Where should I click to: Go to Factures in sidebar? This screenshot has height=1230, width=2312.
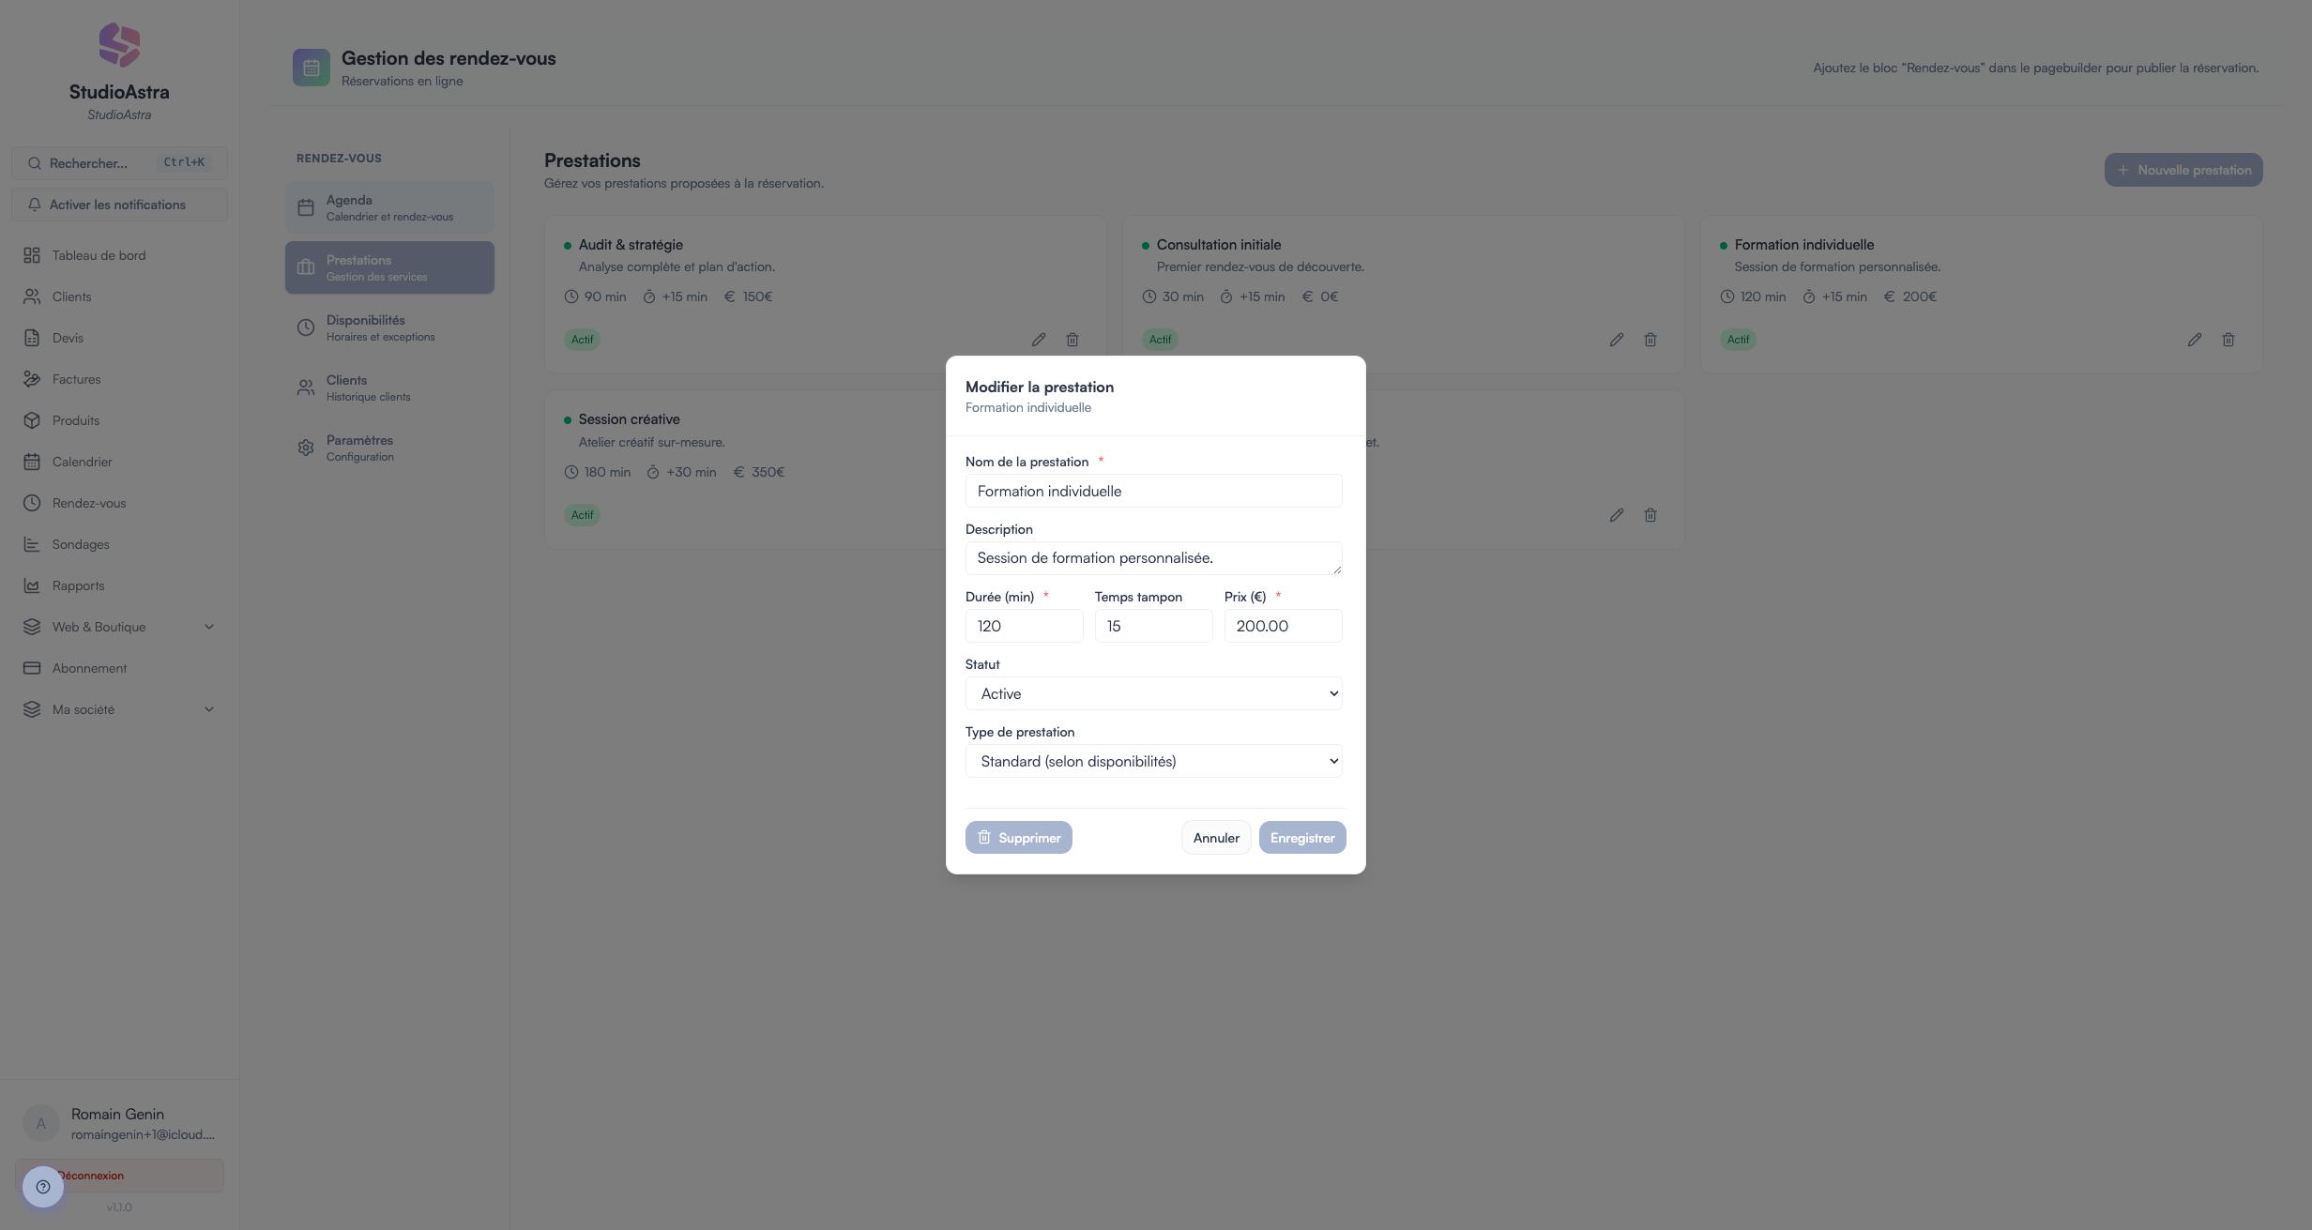point(76,379)
